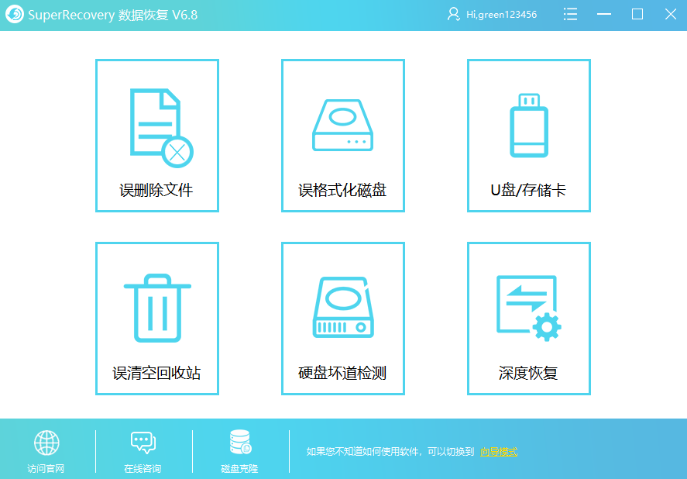Screen dimensions: 687x479
Task: Close the SuperRecovery window
Action: pos(671,14)
